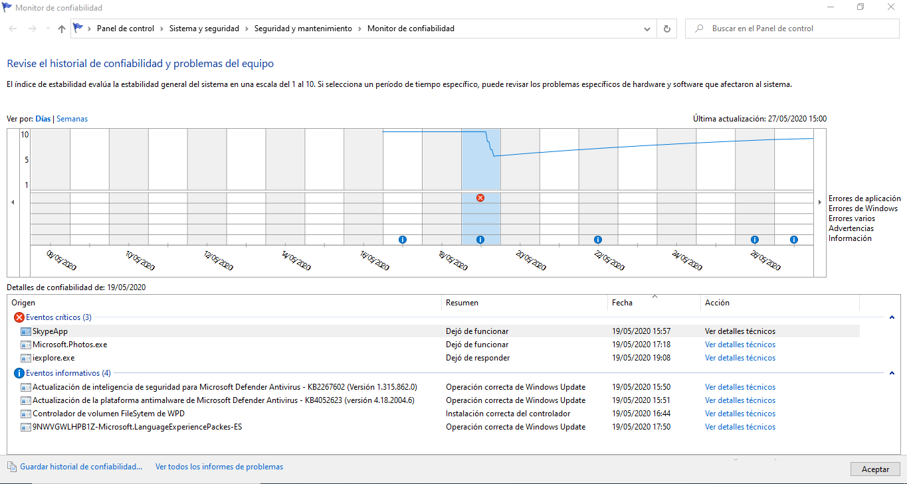Switch chart view to Semanas
Screen dimensions: 907x484
(72, 119)
